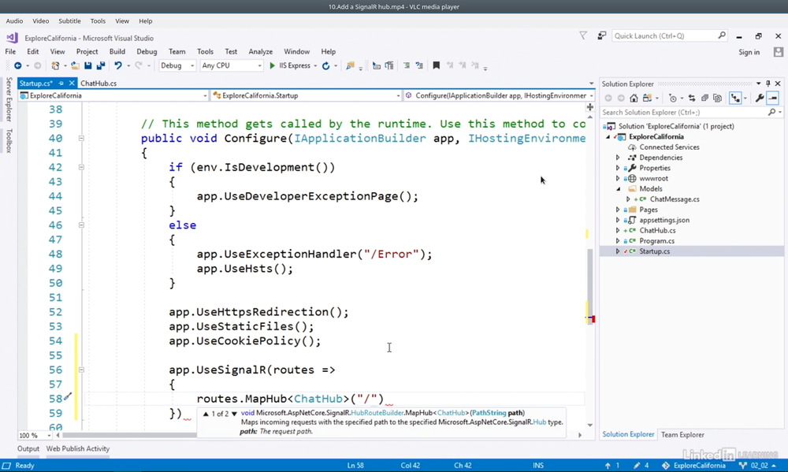Open the Analyze menu

260,52
